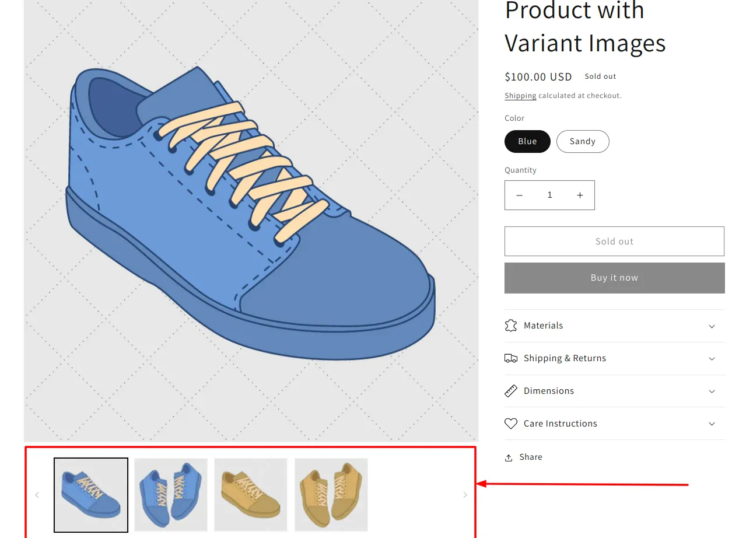Viewport: 746px width, 538px height.
Task: Click the minus icon to decrease quantity
Action: click(x=520, y=195)
